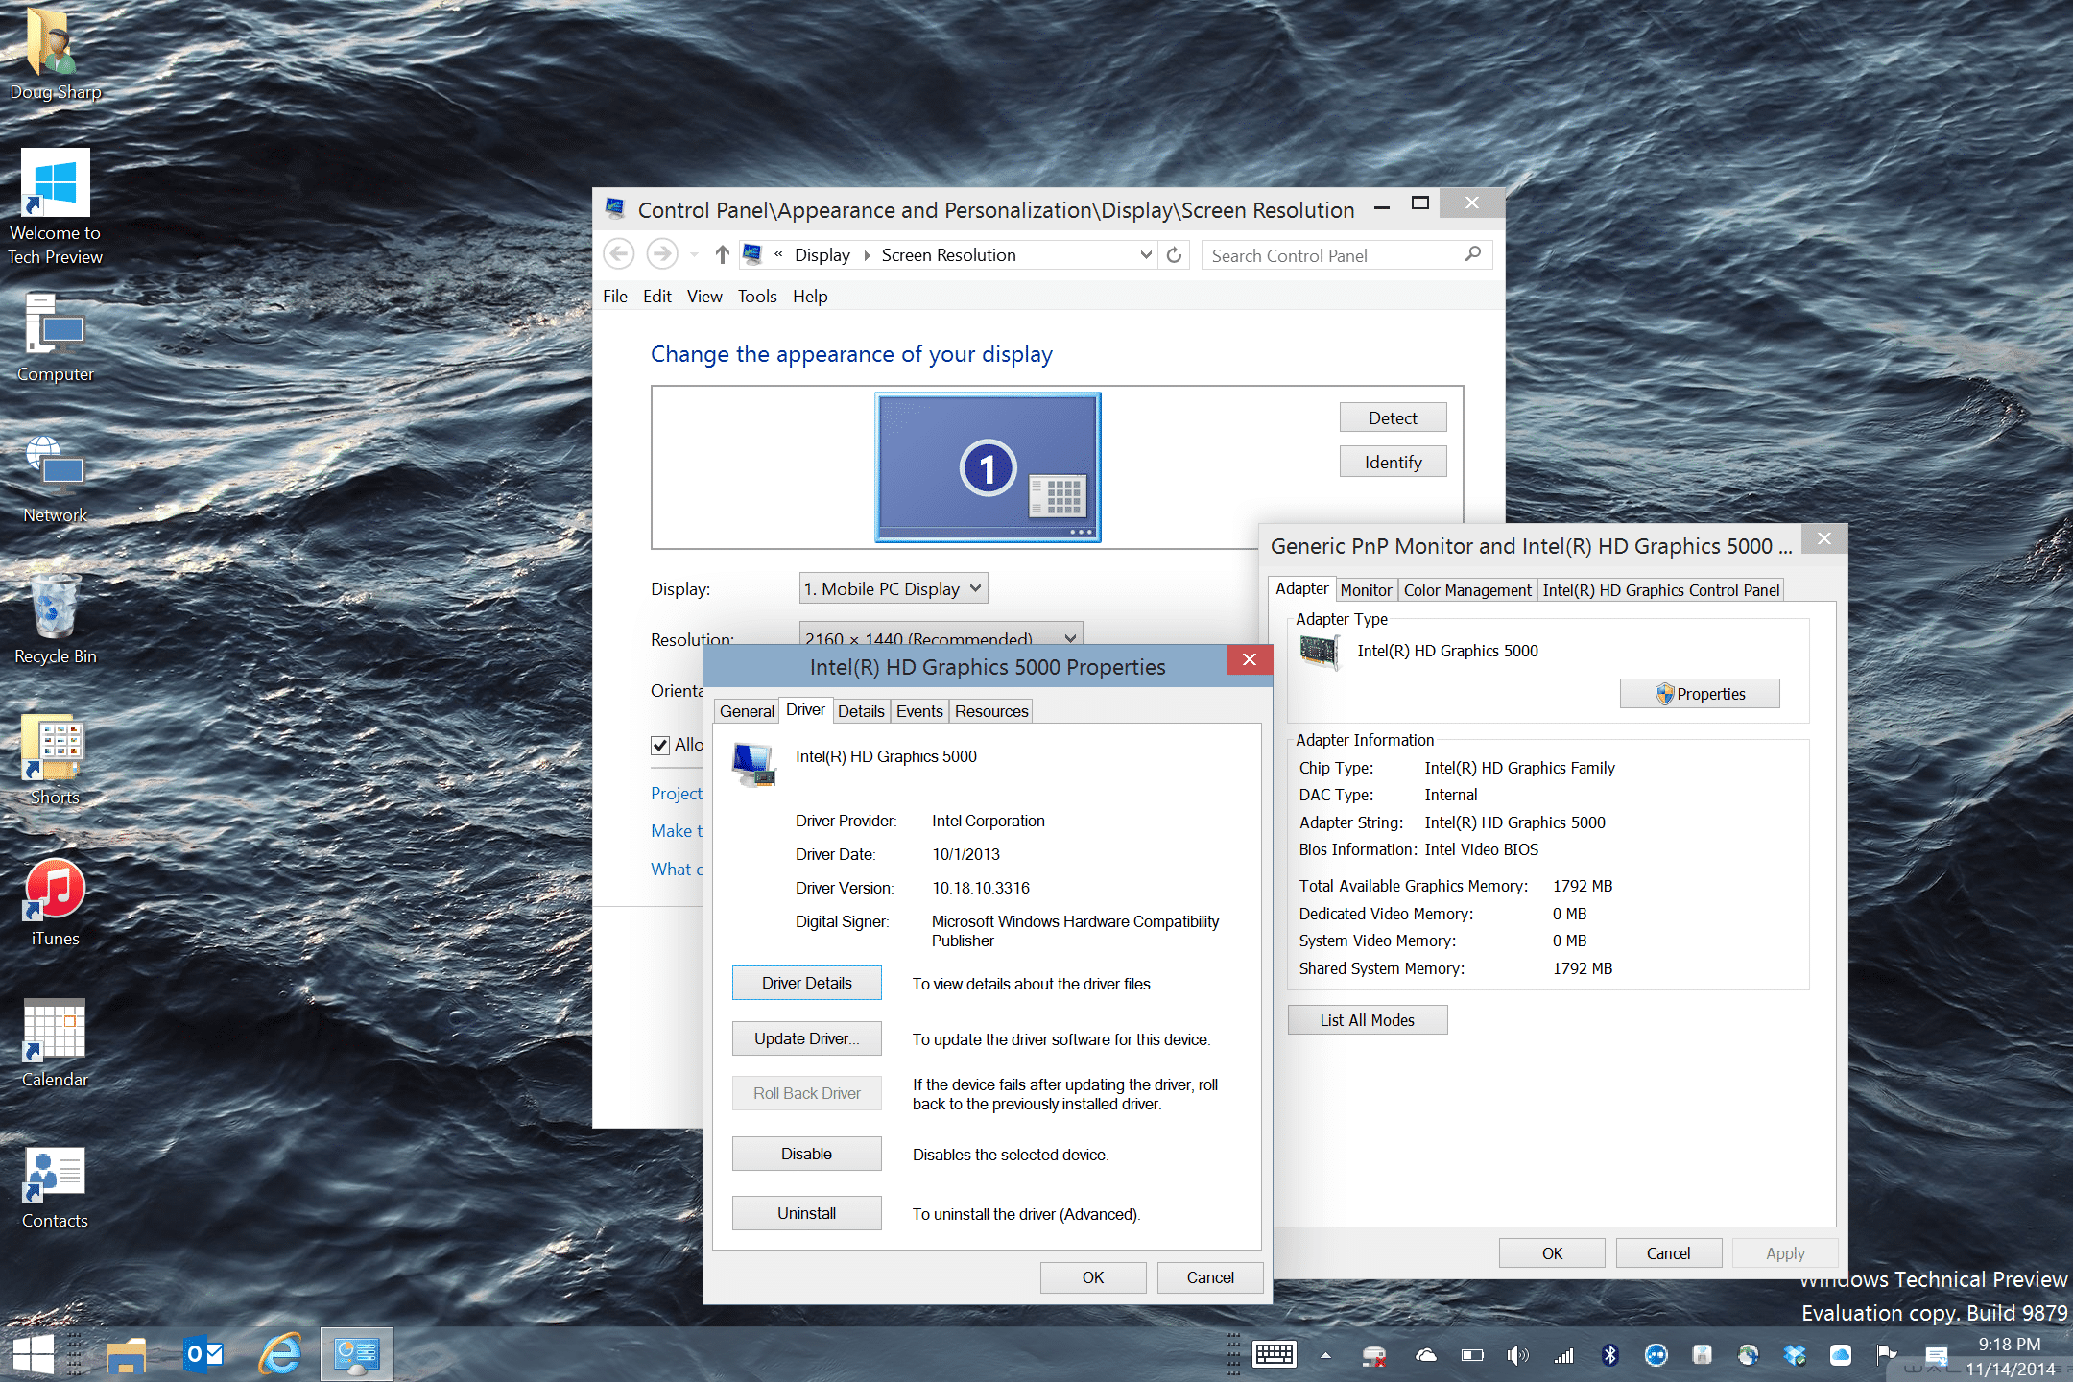The image size is (2073, 1382).
Task: Select the iTunes desktop shortcut
Action: pyautogui.click(x=55, y=900)
